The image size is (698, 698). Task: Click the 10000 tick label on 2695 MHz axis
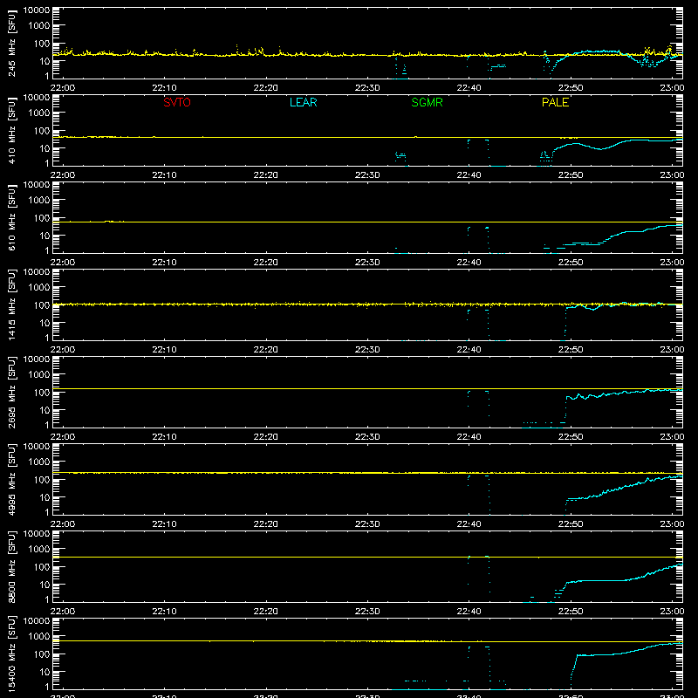point(37,359)
